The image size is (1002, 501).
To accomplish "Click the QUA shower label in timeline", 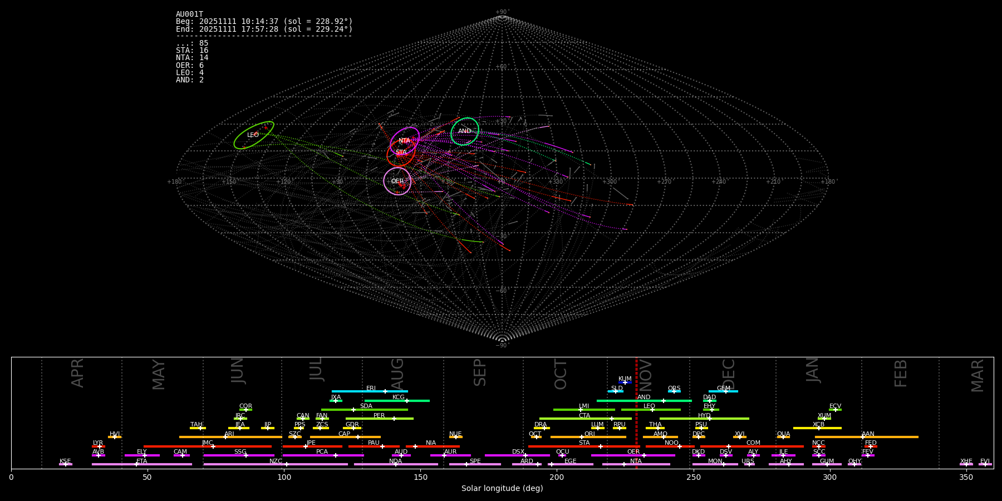I will (x=783, y=434).
